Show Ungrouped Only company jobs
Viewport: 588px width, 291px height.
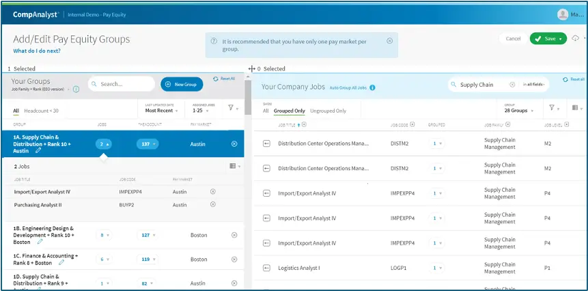click(328, 111)
